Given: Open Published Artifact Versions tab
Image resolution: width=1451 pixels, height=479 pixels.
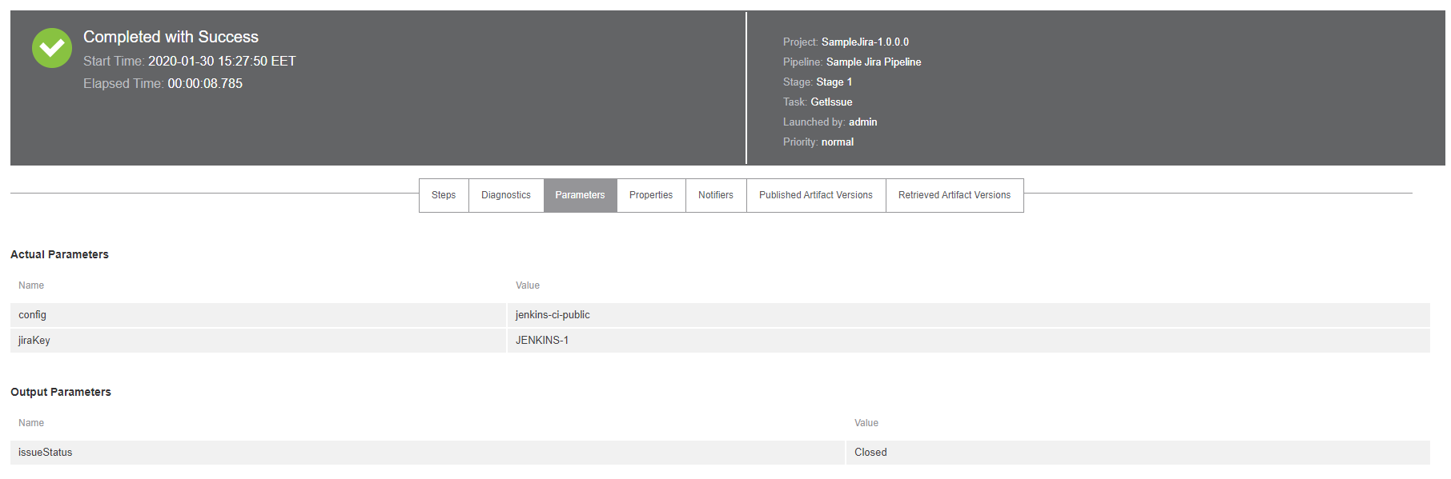Looking at the screenshot, I should [x=816, y=195].
